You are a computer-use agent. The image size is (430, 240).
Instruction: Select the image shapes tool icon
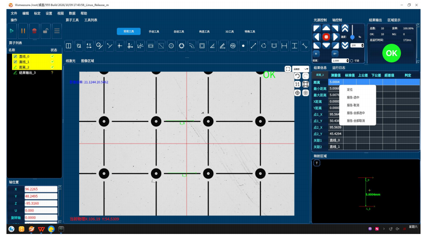point(79,46)
